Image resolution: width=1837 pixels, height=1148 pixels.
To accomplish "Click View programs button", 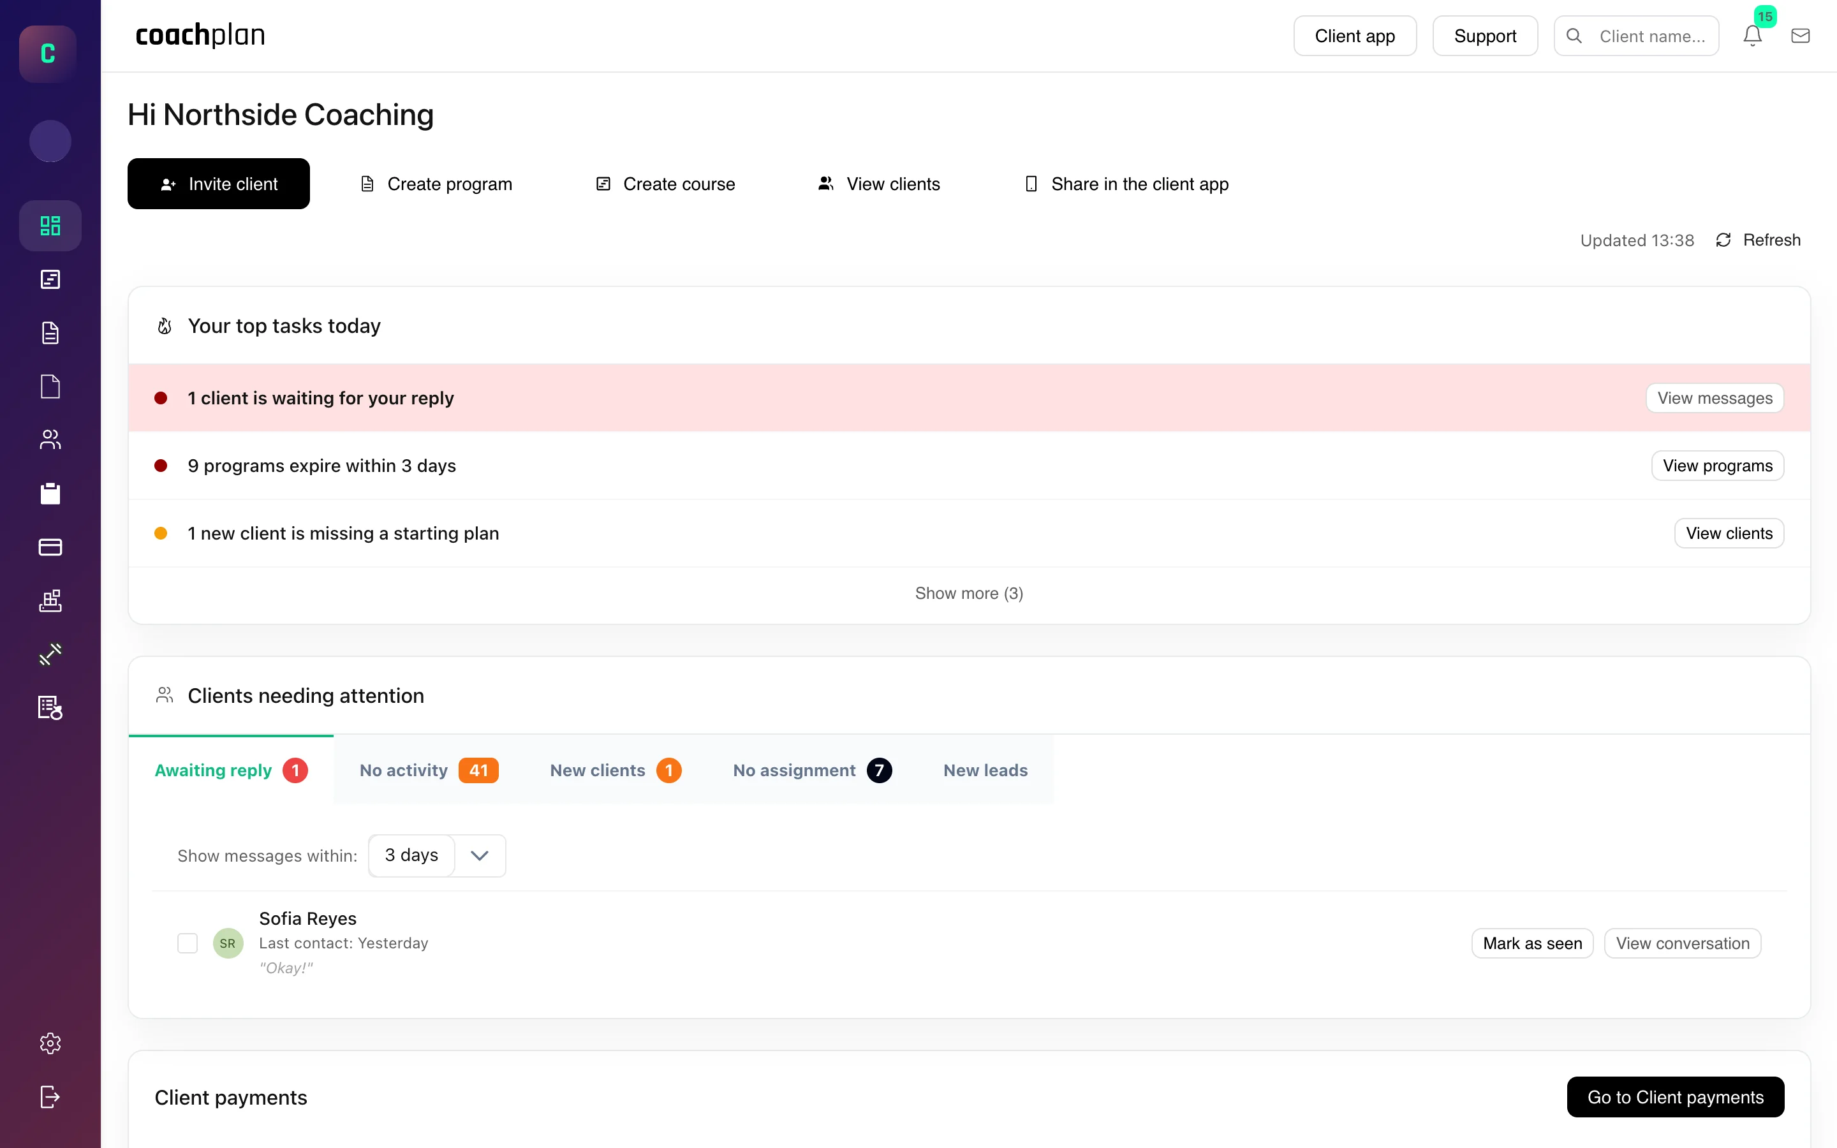I will (x=1717, y=466).
